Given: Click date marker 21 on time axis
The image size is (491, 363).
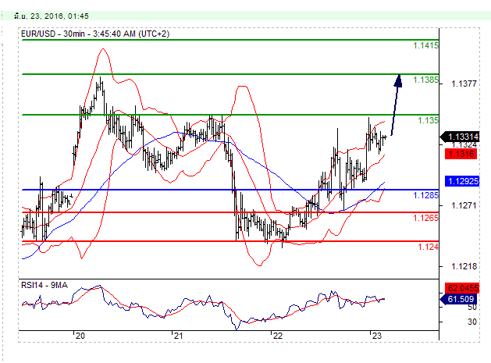Looking at the screenshot, I should (178, 336).
